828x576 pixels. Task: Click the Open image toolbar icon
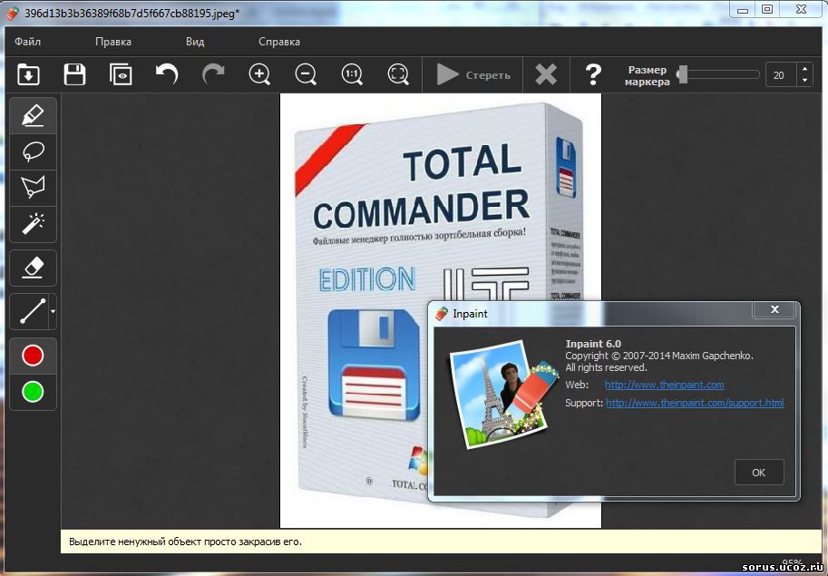(x=28, y=74)
